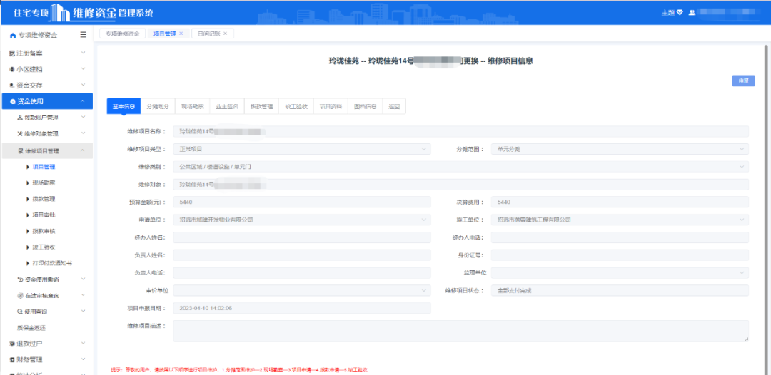Click the 维修对象管理 tools icon
Image resolution: width=771 pixels, height=375 pixels.
20,133
